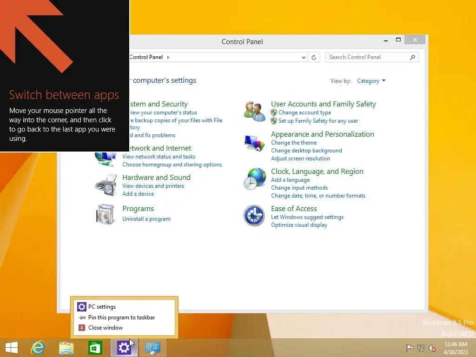Click the muted volume tray icon
The height and width of the screenshot is (357, 476).
pos(432,348)
